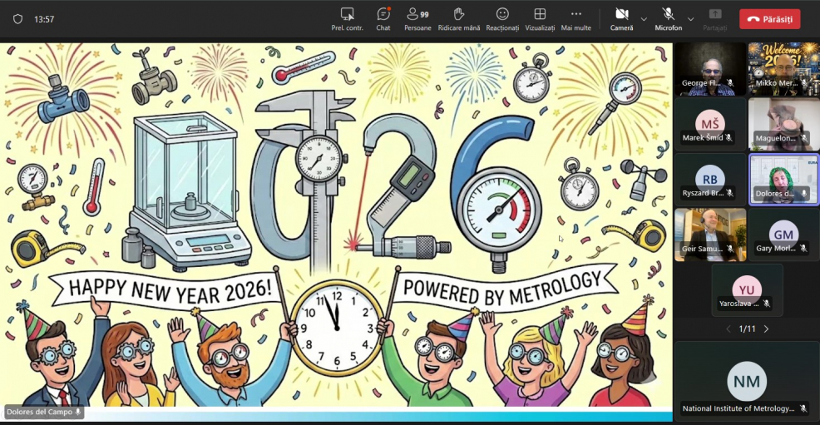Click muted mic icon on George Fl... tile
The width and height of the screenshot is (820, 425).
pos(730,83)
